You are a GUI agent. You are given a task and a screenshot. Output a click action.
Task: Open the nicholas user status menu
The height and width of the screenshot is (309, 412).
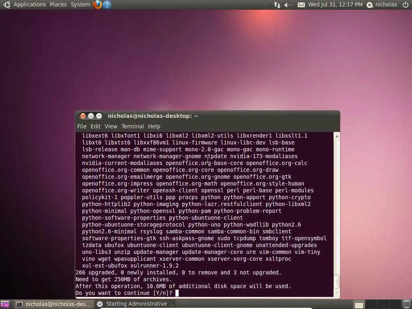tap(382, 4)
